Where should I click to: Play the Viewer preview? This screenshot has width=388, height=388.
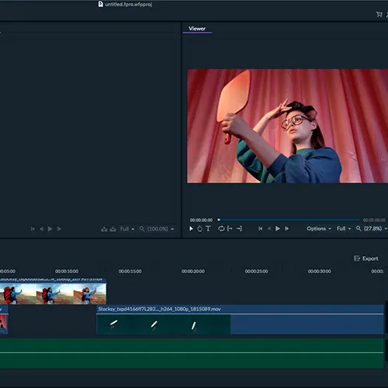point(278,229)
